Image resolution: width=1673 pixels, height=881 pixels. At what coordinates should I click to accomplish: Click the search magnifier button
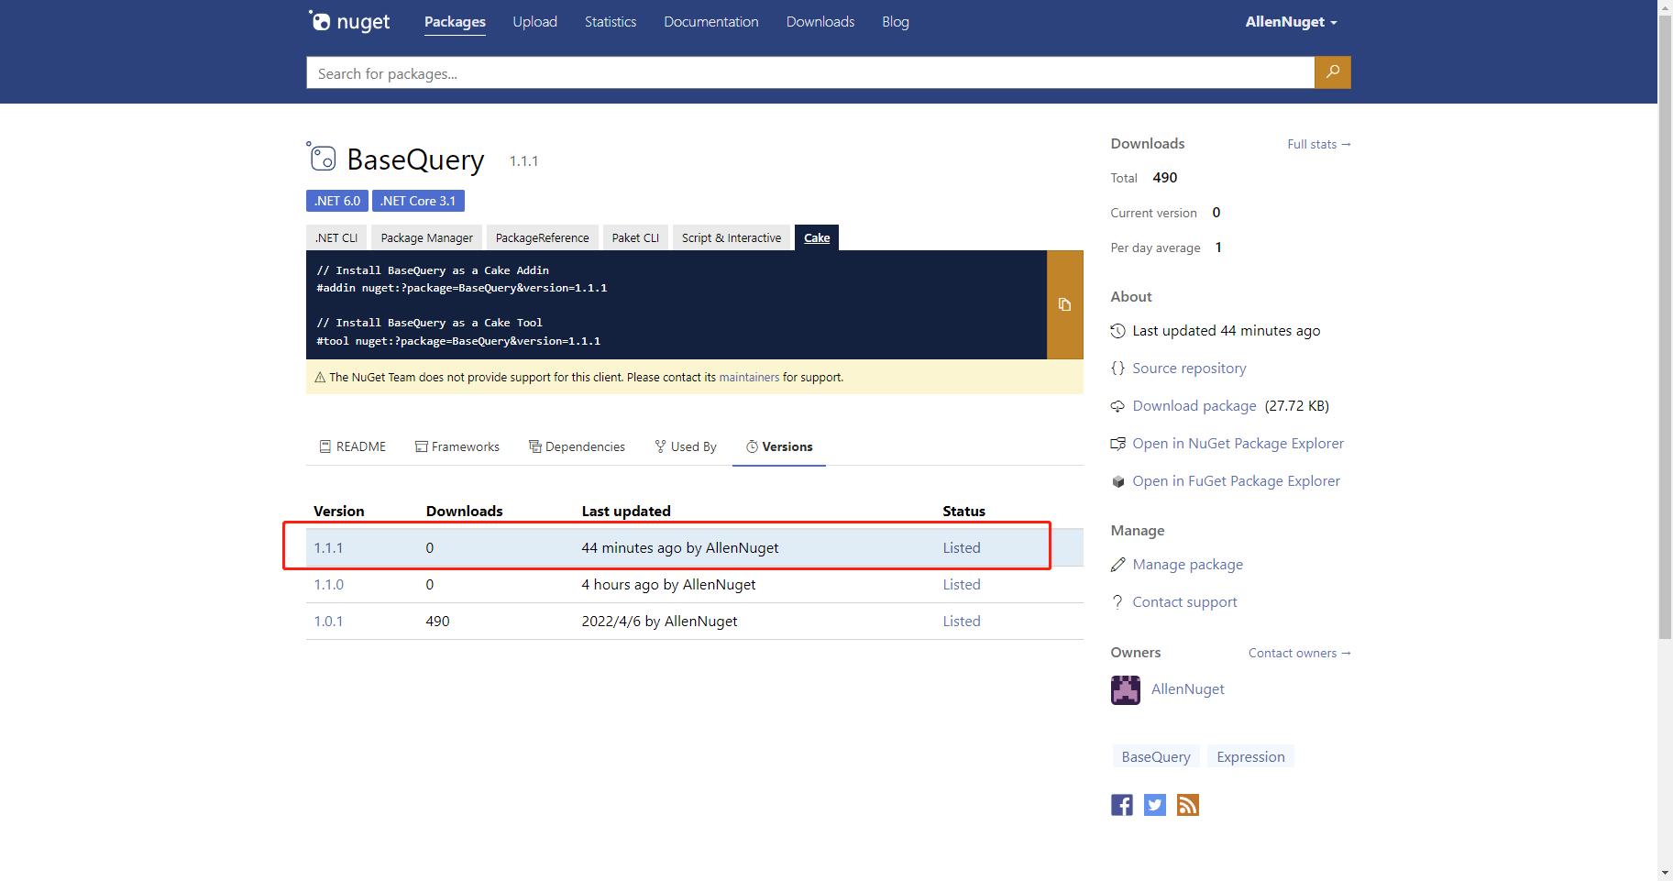pos(1332,72)
